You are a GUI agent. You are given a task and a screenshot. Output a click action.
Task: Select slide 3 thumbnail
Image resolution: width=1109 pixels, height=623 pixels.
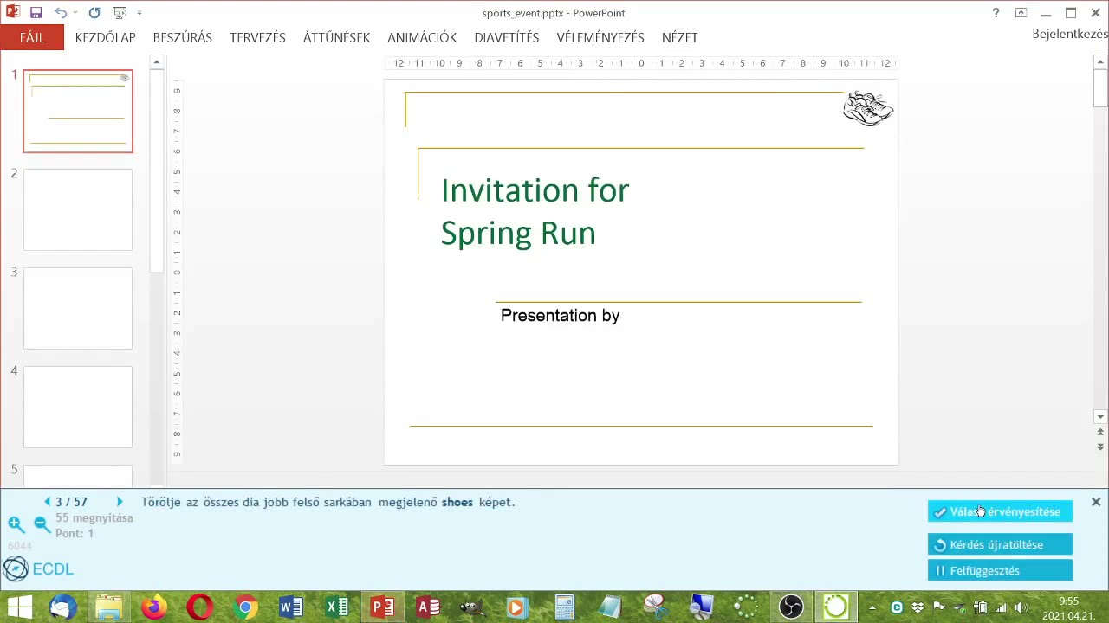(x=78, y=308)
